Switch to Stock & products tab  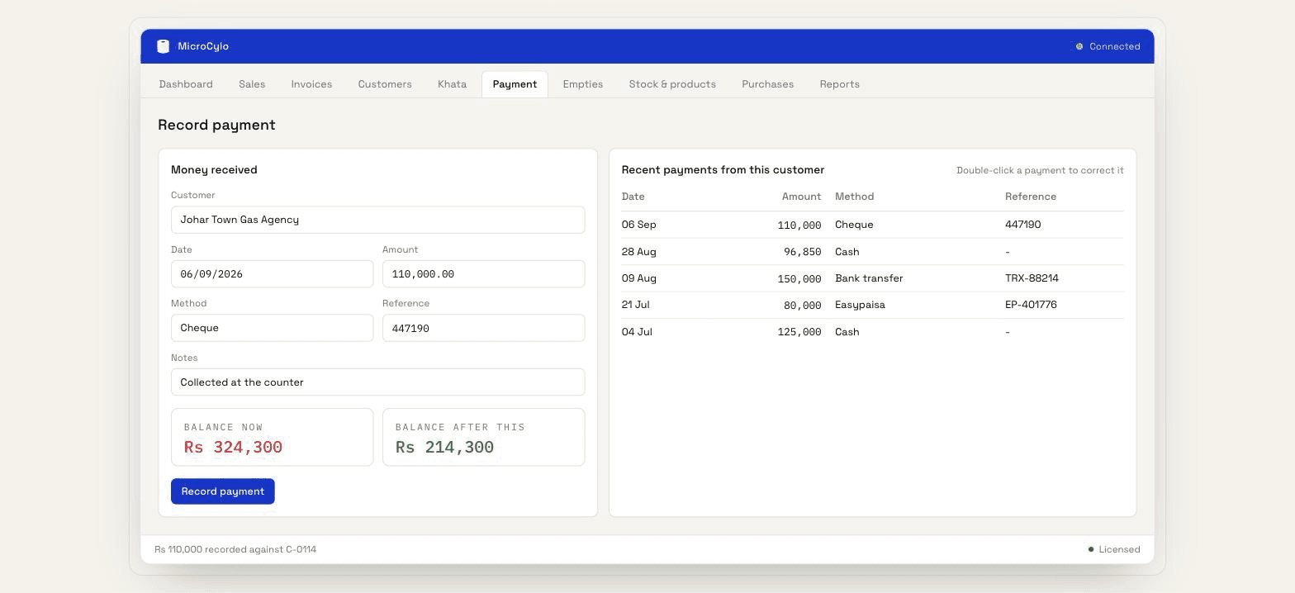pos(672,84)
